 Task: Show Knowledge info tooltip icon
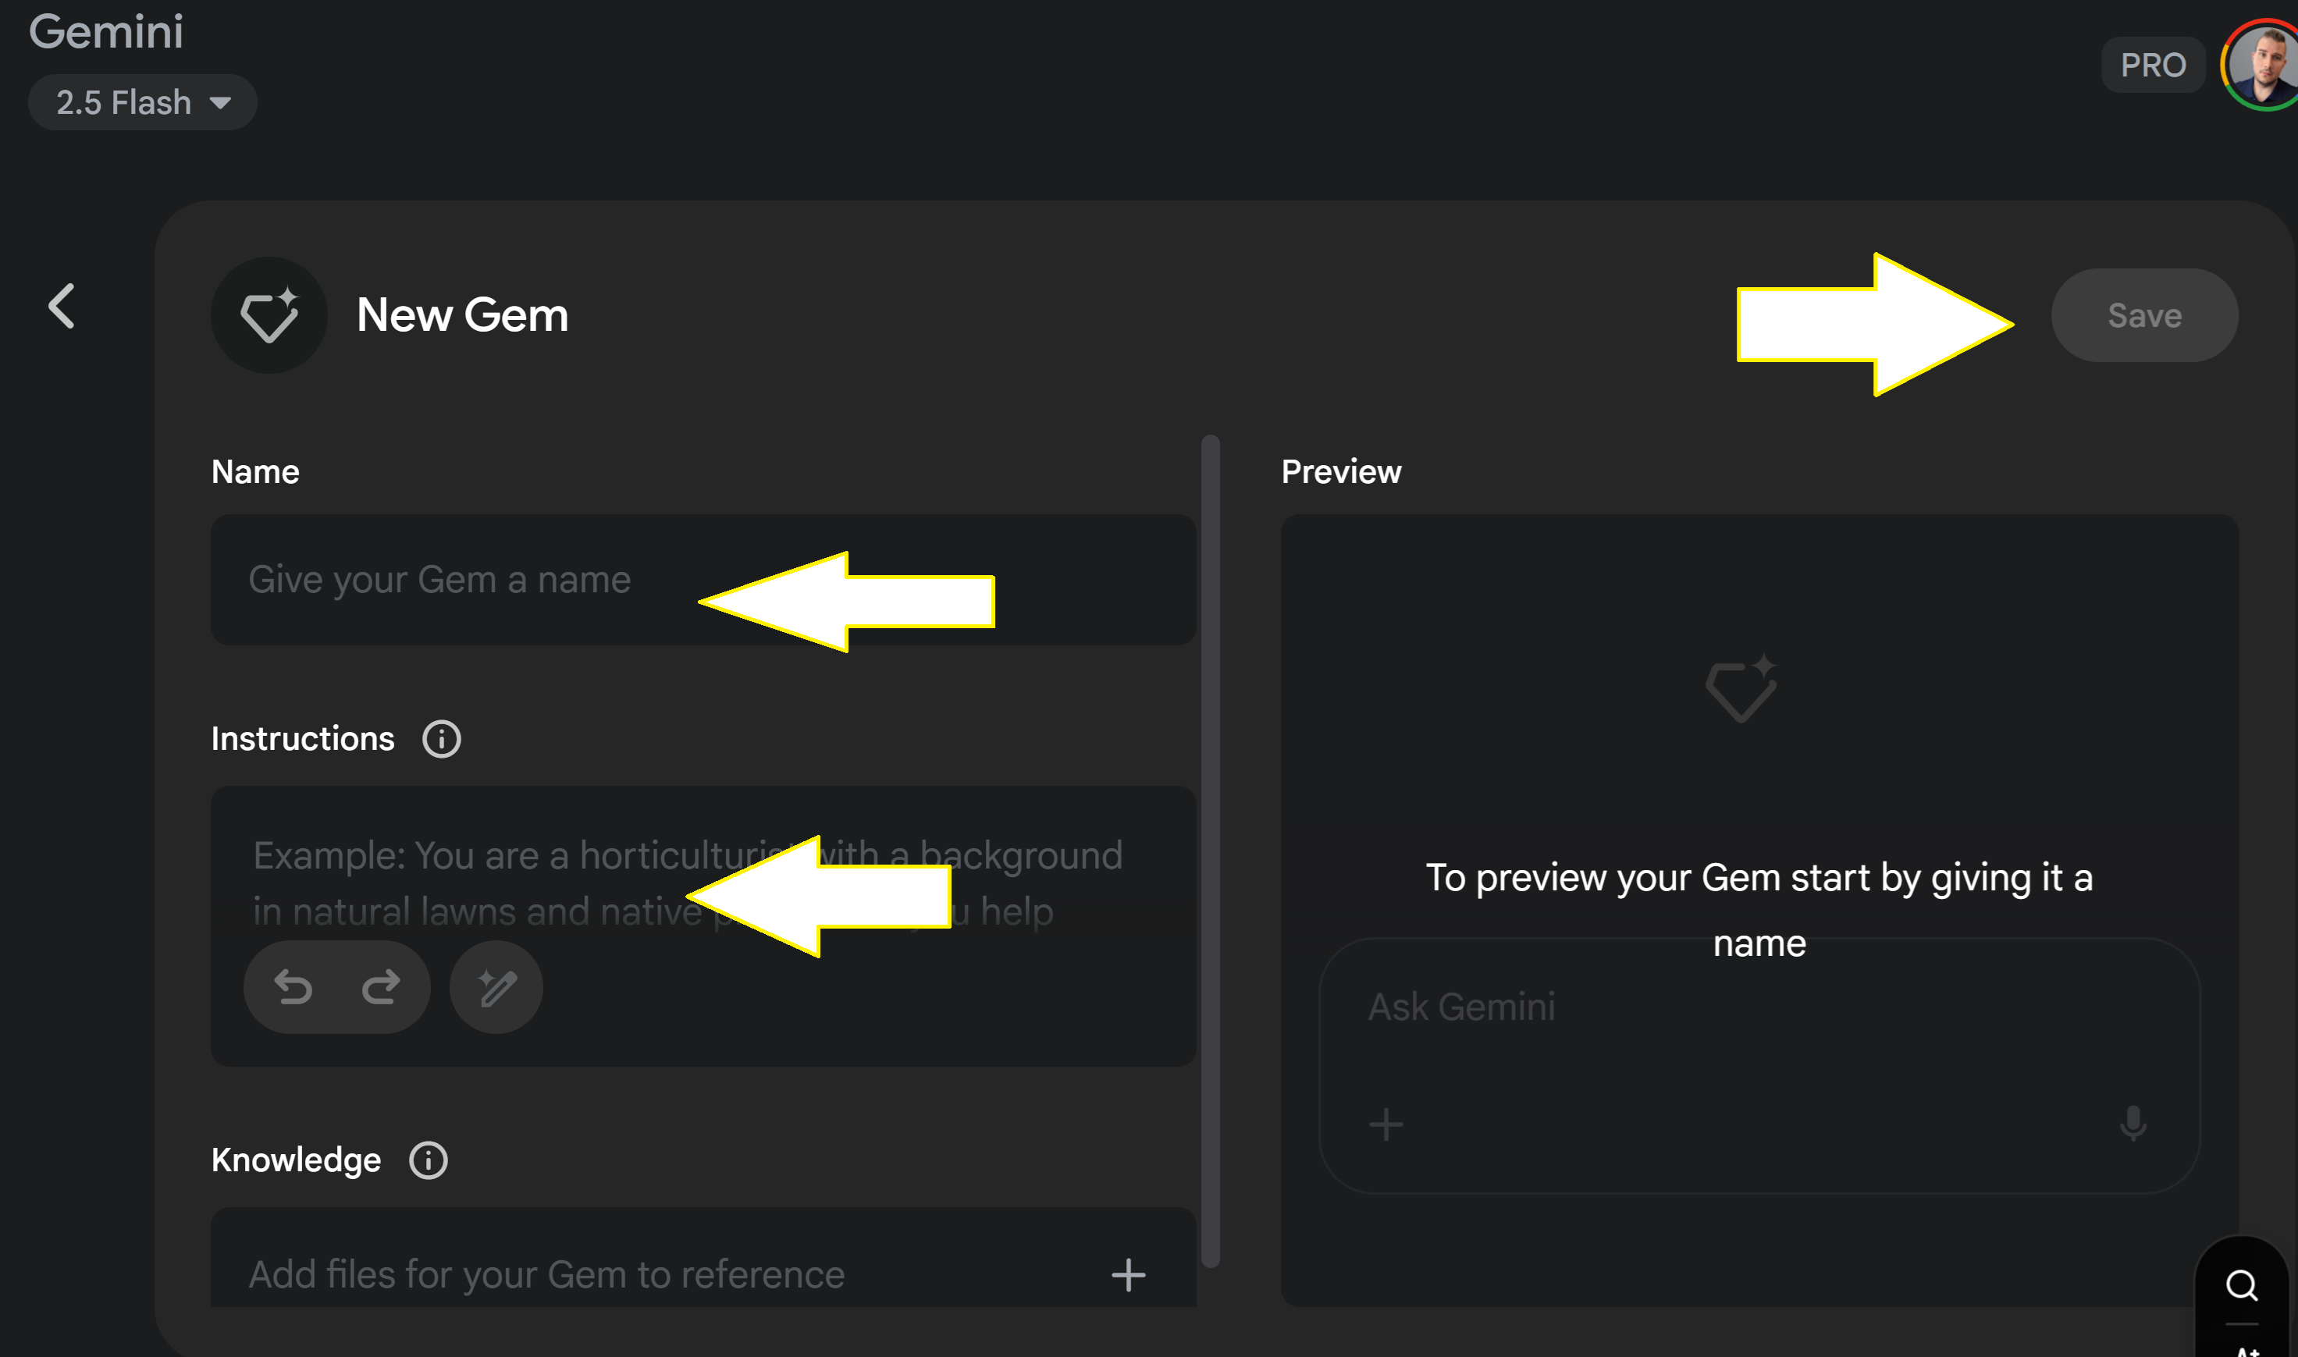[428, 1160]
